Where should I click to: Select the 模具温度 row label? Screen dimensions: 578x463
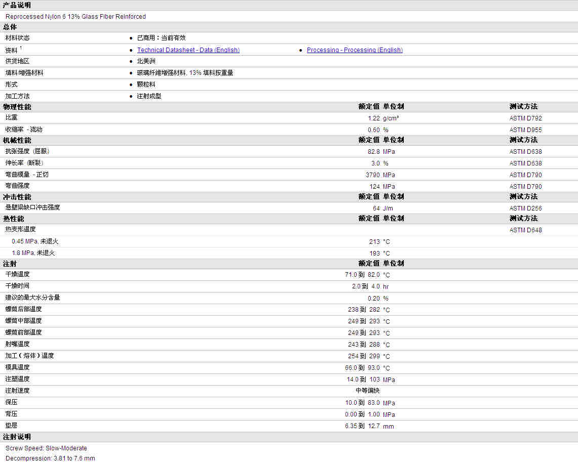coord(17,367)
